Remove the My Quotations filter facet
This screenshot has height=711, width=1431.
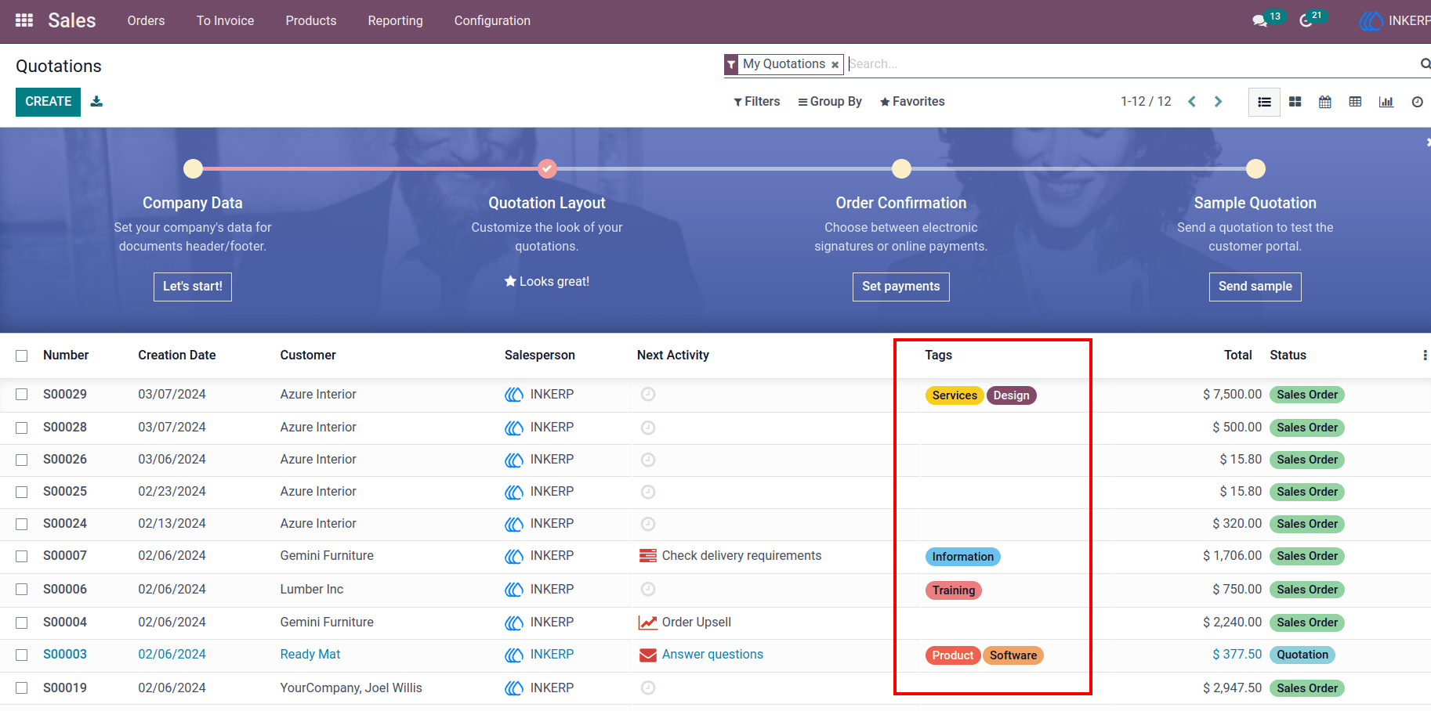pyautogui.click(x=835, y=65)
